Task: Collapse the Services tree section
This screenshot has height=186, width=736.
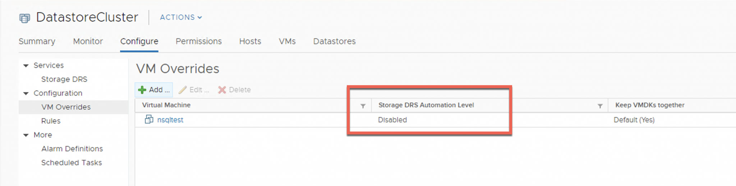Action: pyautogui.click(x=26, y=65)
